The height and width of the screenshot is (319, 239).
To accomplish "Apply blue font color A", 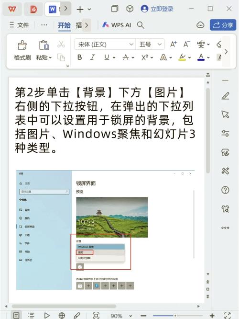I will tap(201, 57).
